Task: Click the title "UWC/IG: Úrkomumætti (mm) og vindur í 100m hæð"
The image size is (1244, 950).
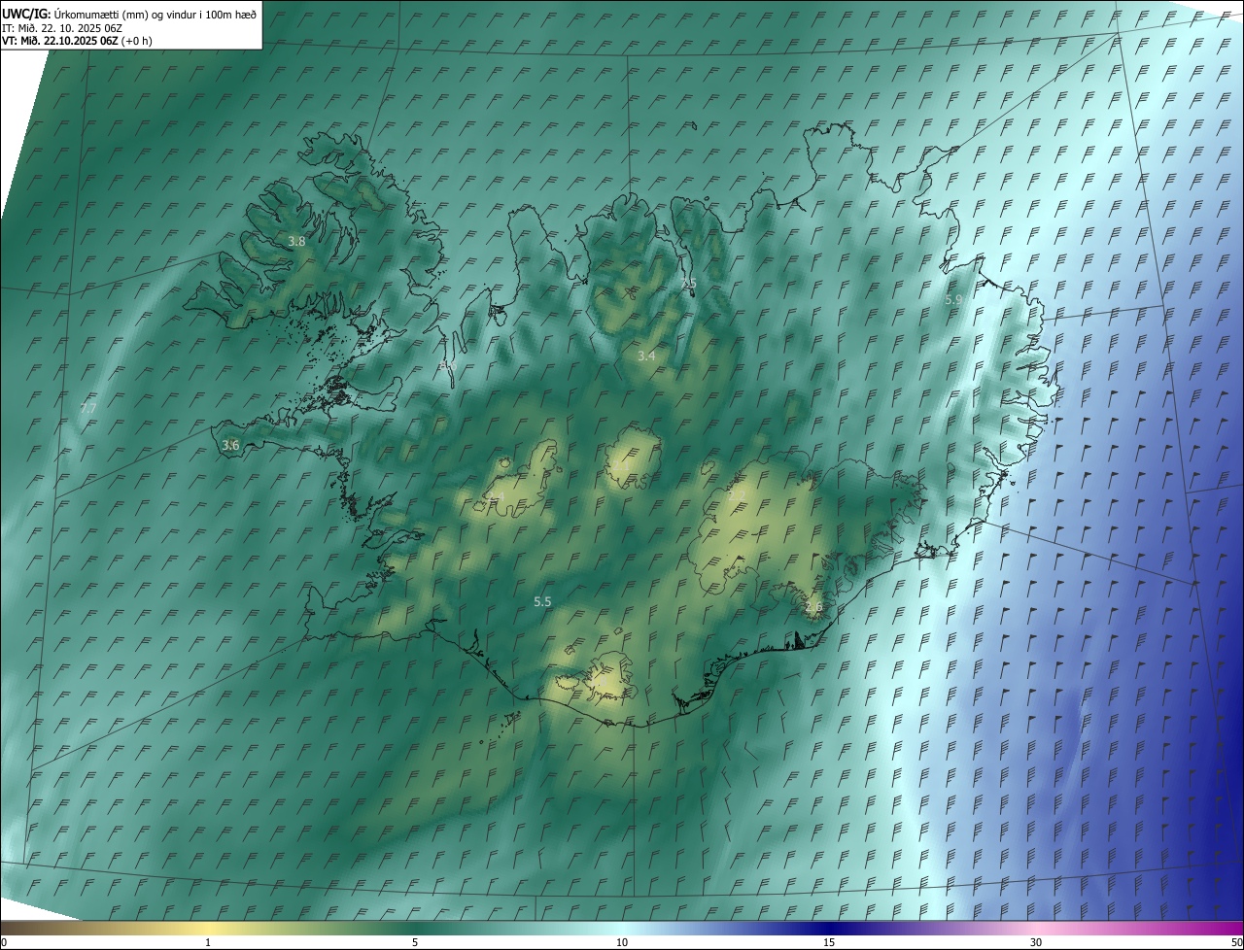Action: click(x=129, y=14)
